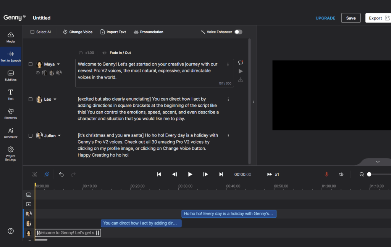Image resolution: width=391 pixels, height=247 pixels.
Task: Toggle the Voice Enhancer switch
Action: (x=238, y=32)
